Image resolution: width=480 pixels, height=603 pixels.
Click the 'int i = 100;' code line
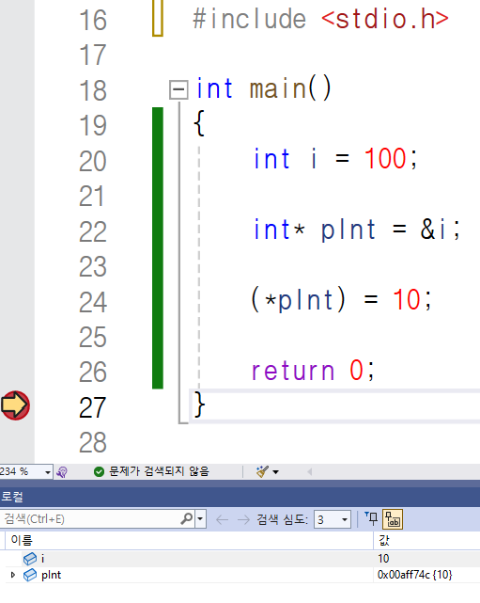point(335,158)
